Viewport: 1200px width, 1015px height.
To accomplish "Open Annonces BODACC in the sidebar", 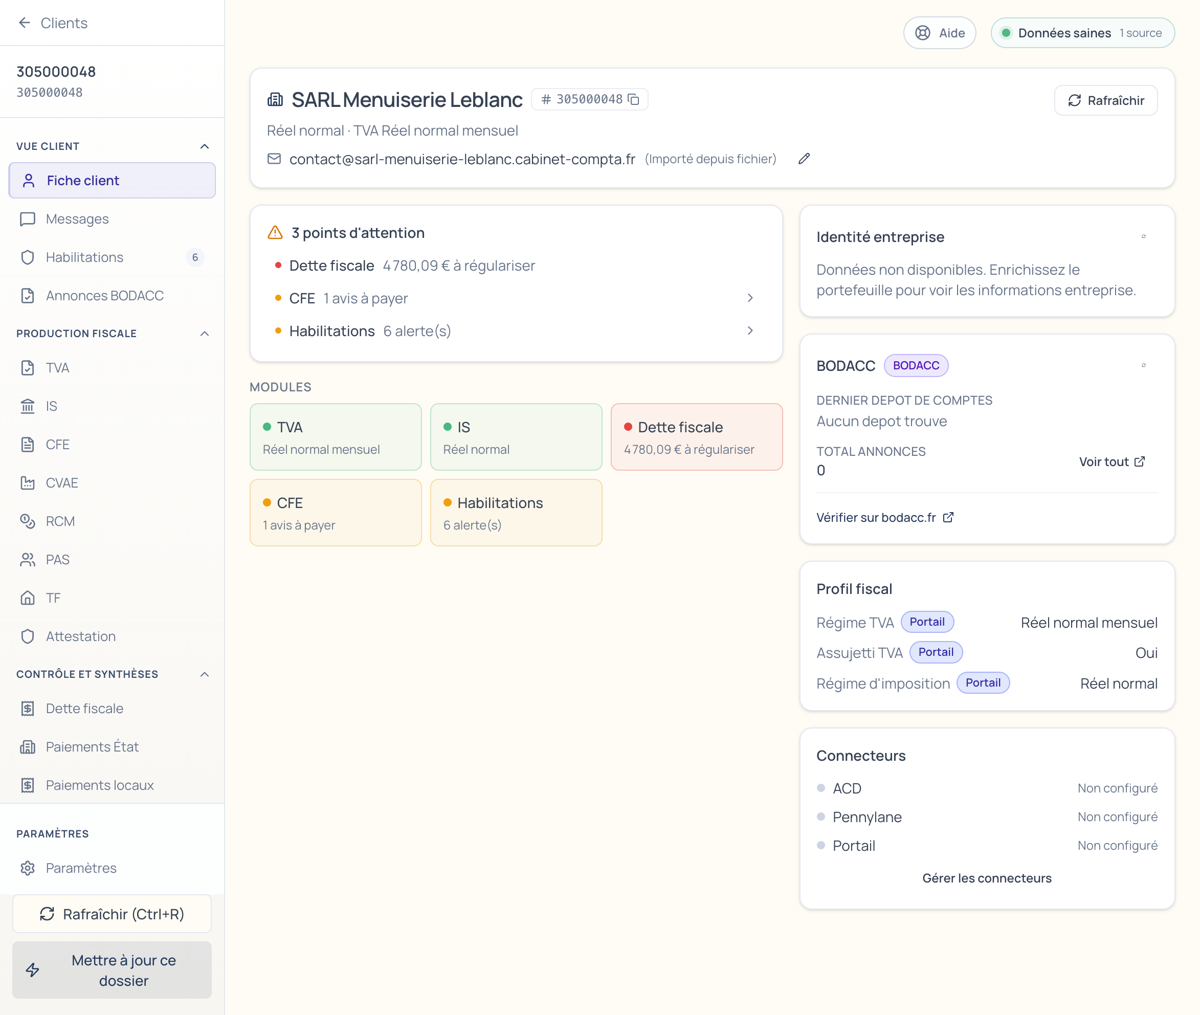I will pyautogui.click(x=104, y=295).
